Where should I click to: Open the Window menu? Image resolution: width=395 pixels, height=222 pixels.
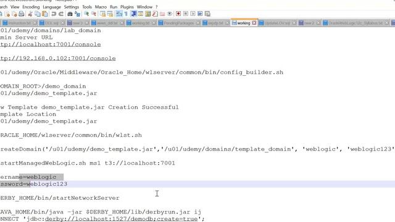[144, 7]
